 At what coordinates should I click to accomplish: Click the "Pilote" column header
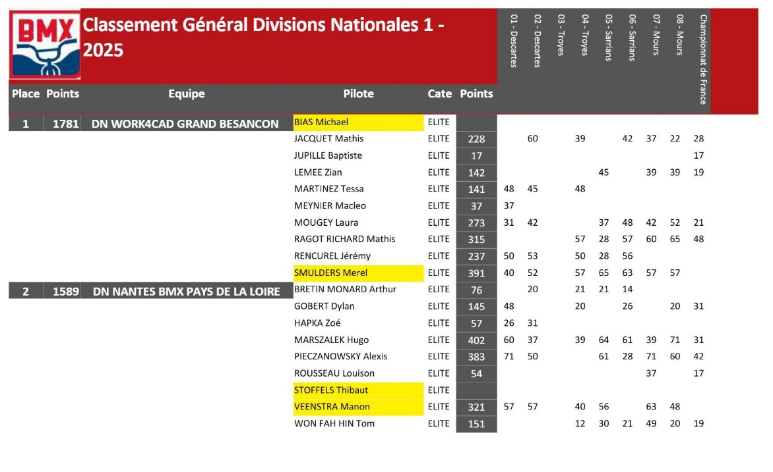pos(358,94)
